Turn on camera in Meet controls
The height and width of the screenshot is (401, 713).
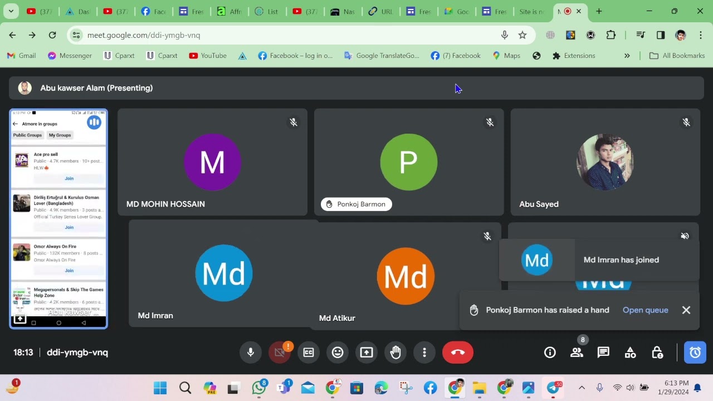280,353
